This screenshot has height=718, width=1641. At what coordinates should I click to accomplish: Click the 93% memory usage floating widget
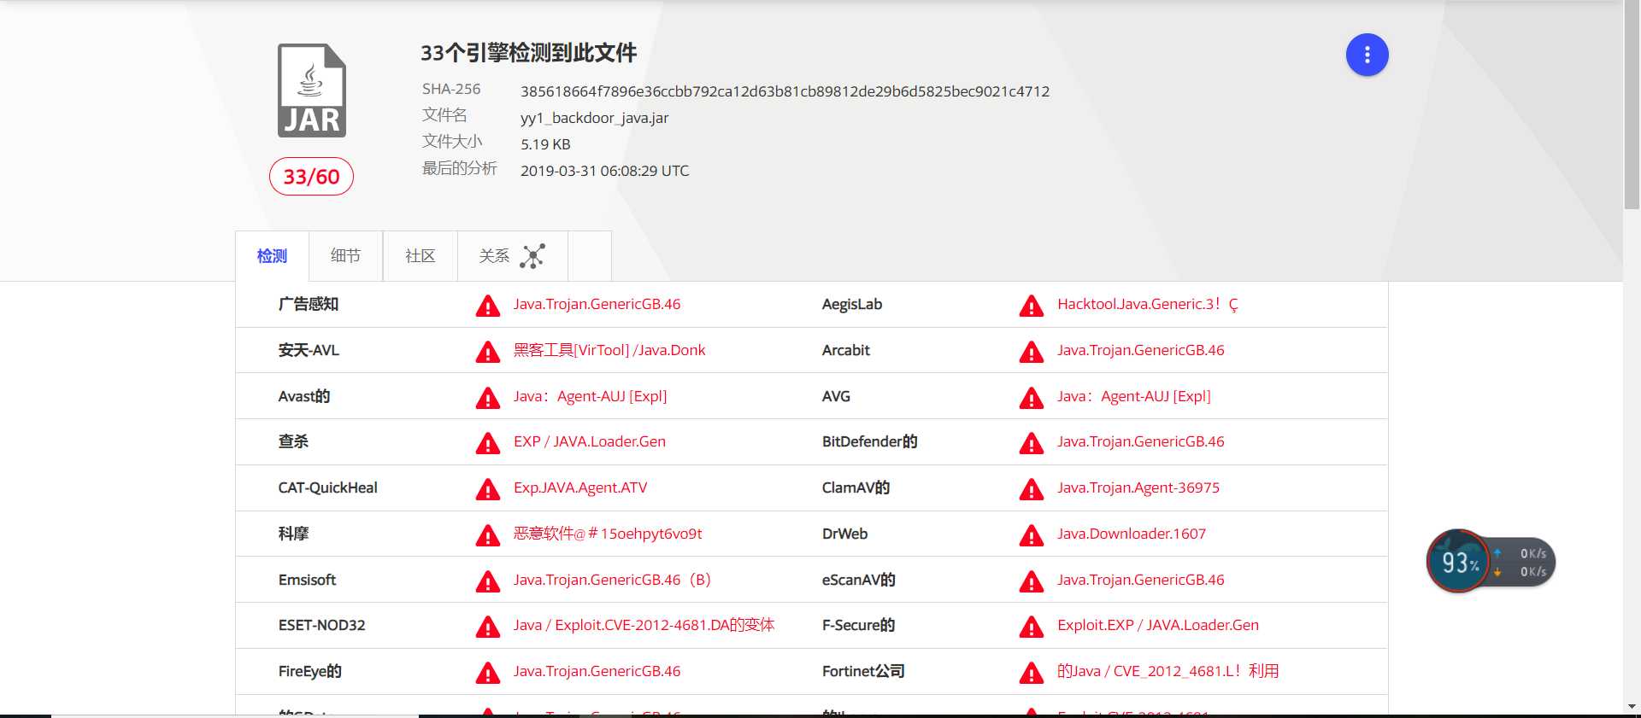pyautogui.click(x=1459, y=561)
